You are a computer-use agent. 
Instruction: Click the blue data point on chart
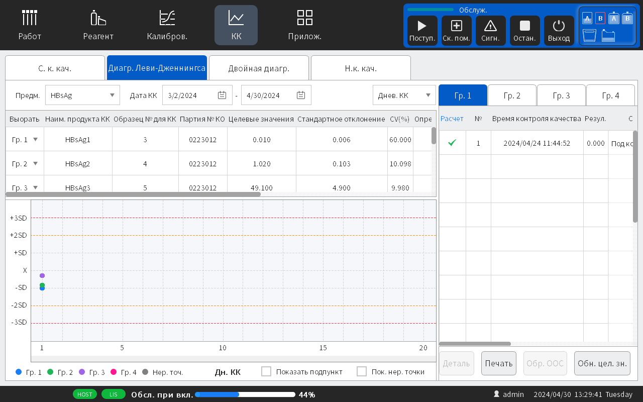point(42,288)
